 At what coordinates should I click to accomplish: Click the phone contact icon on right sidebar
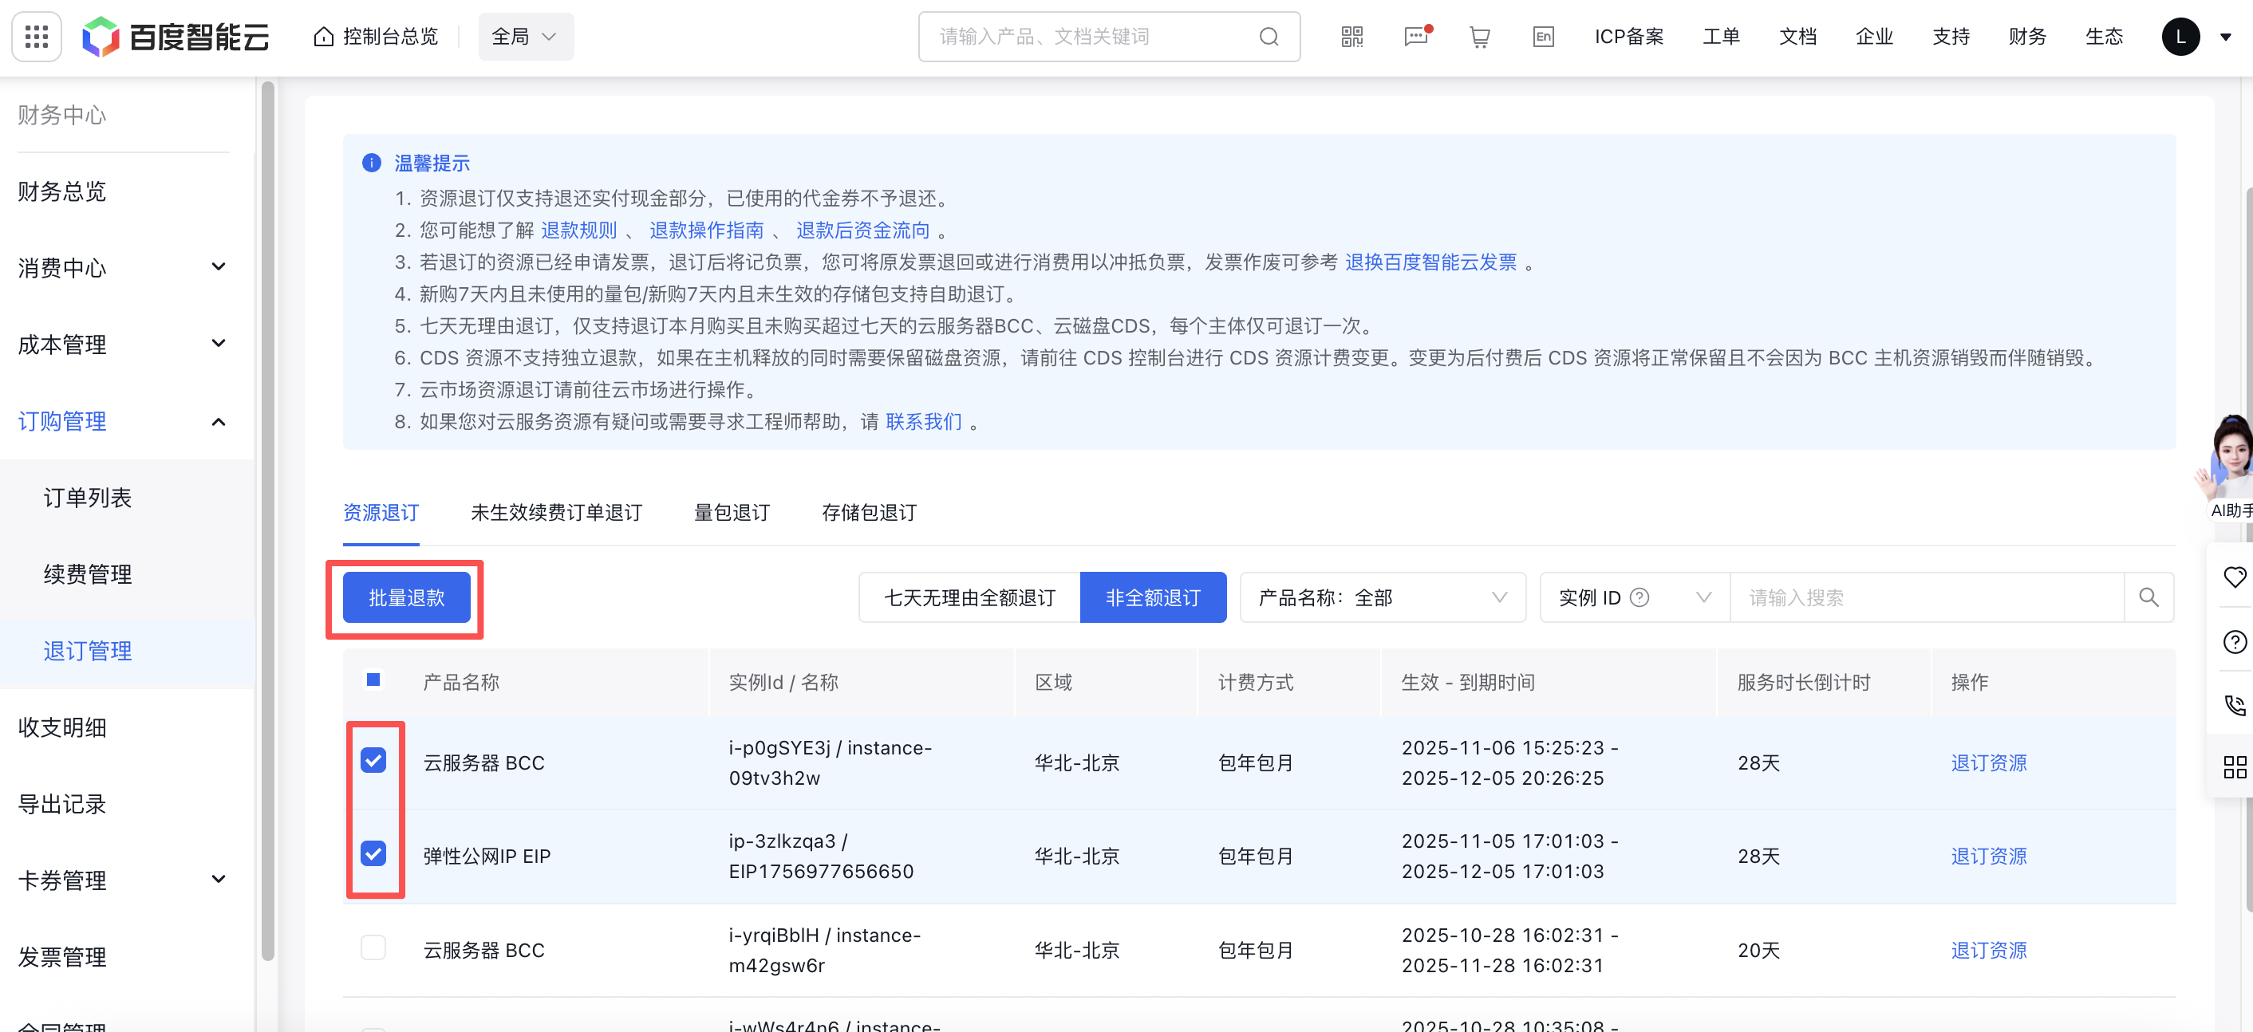pos(2235,704)
